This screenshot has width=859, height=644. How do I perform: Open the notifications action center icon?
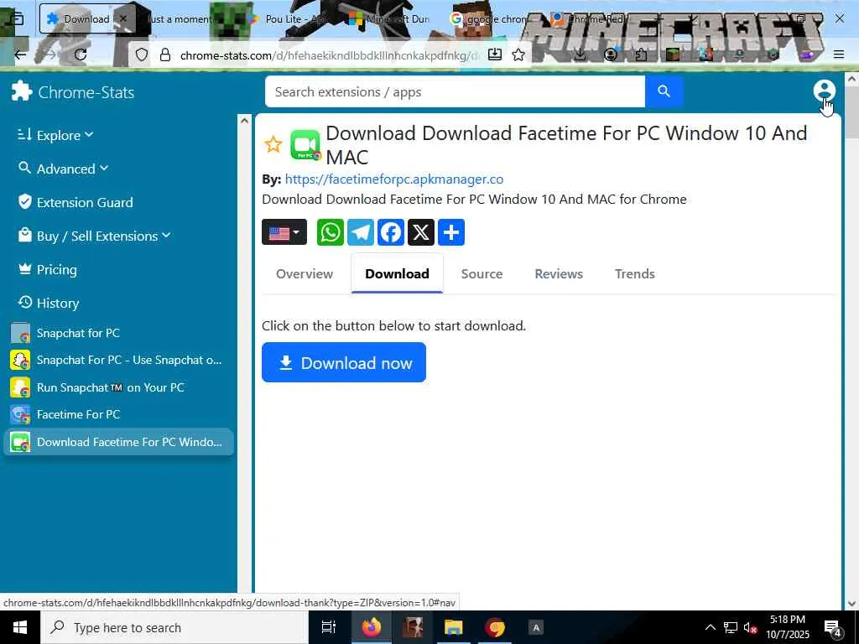833,629
